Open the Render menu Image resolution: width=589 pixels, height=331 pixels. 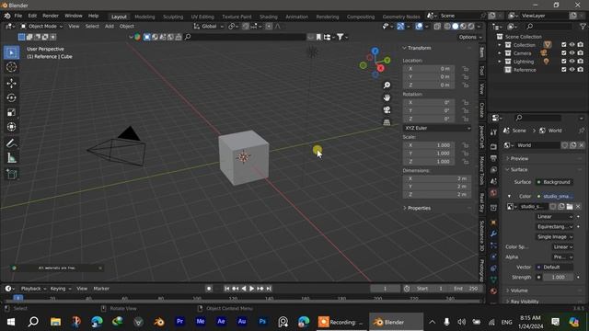[x=51, y=16]
